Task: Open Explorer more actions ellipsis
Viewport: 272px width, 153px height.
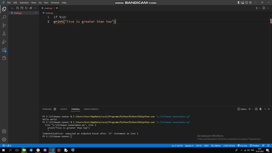Action: tap(35, 8)
